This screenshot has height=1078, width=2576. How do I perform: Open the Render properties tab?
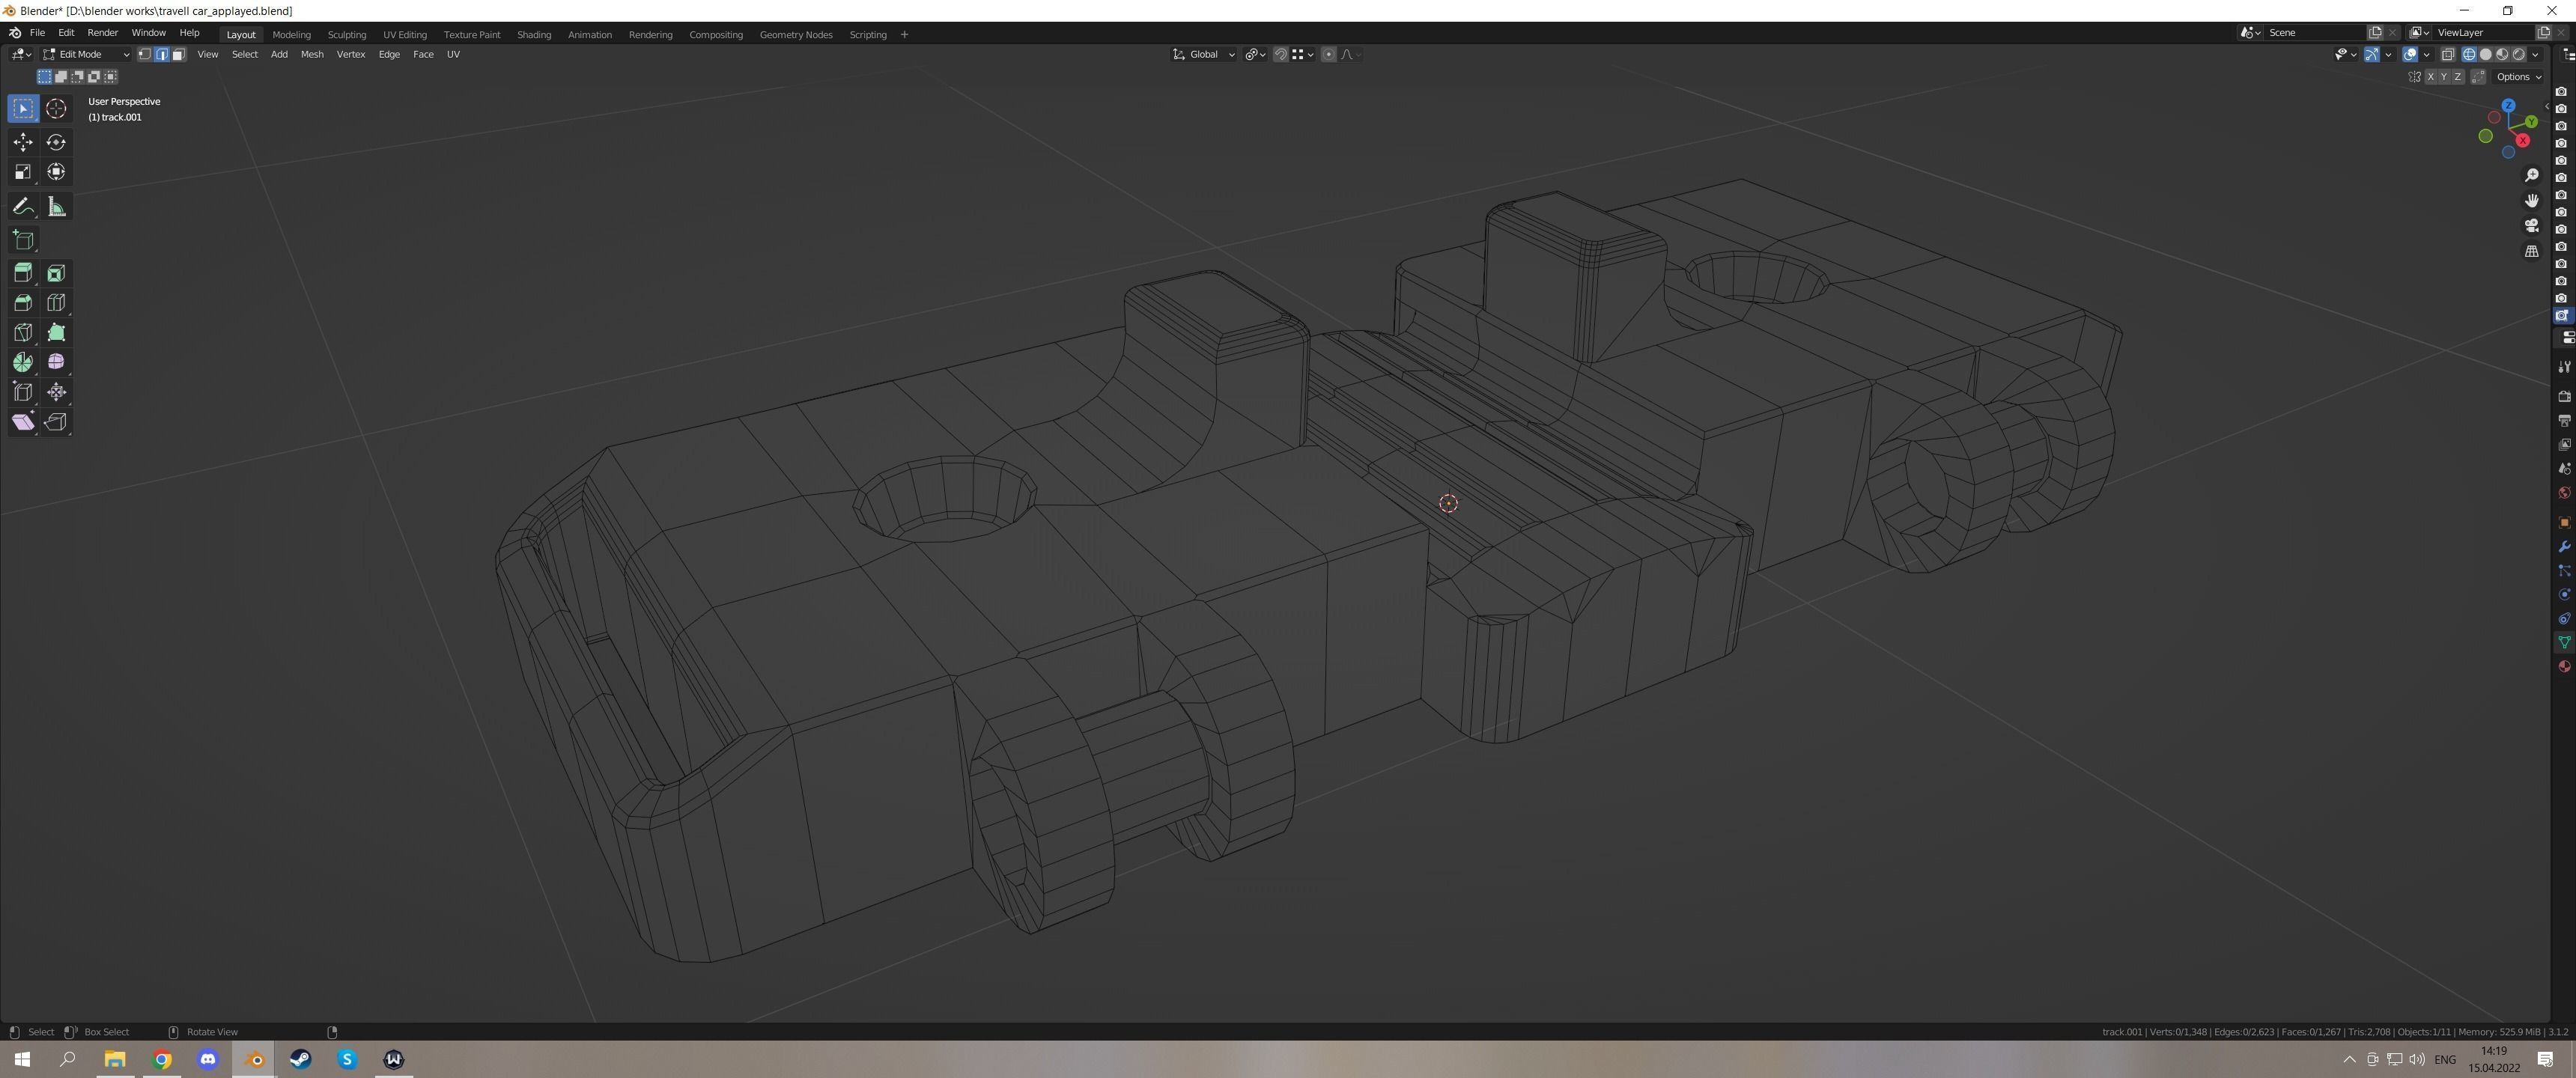click(x=2564, y=397)
